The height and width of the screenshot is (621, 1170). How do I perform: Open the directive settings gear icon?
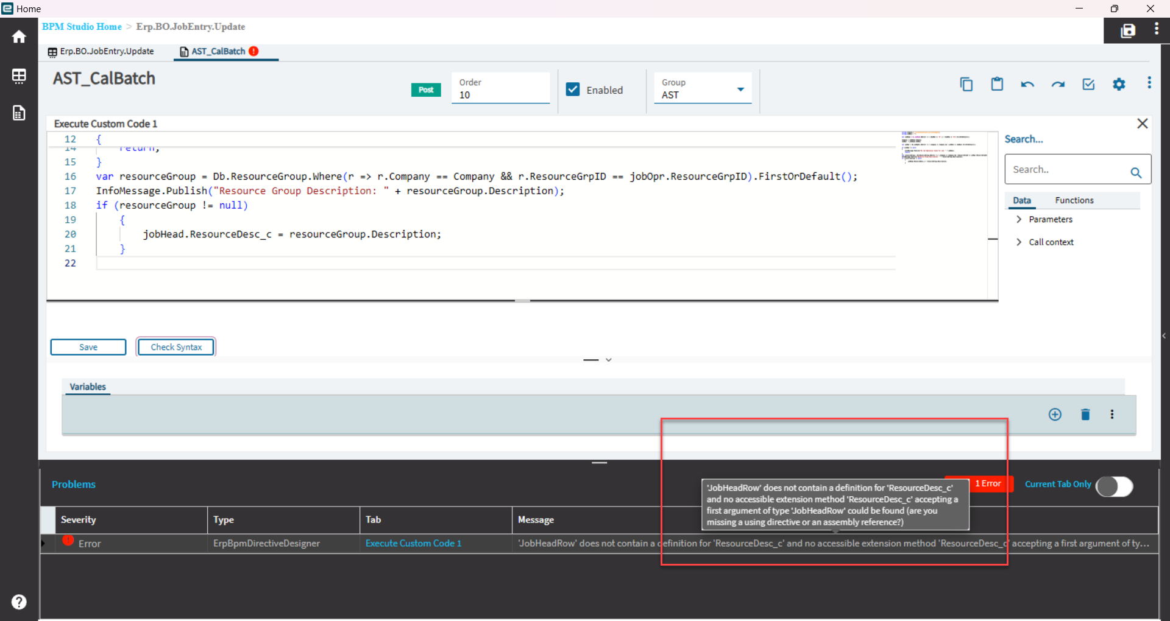coord(1119,84)
